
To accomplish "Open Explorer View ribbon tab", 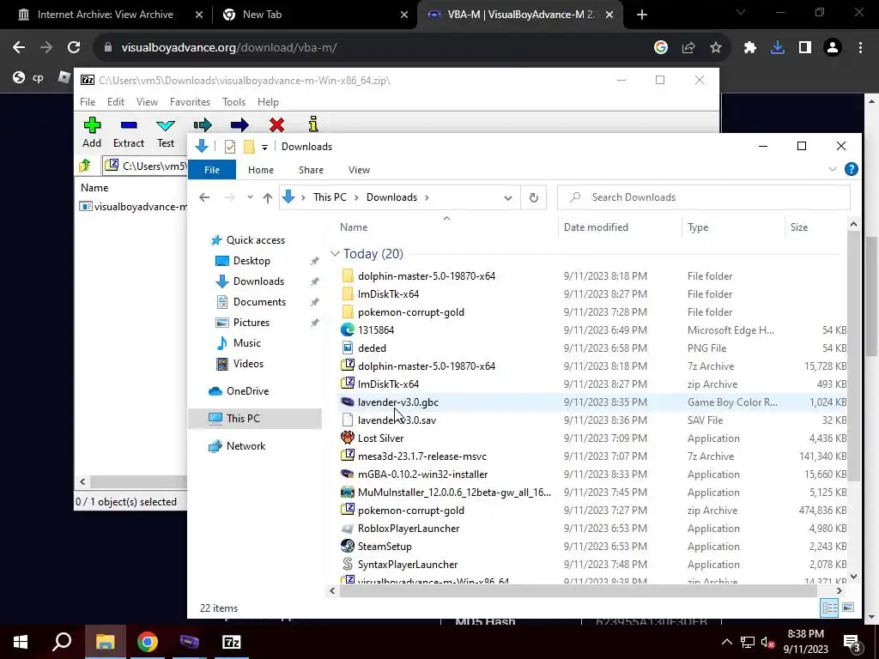I will pyautogui.click(x=359, y=170).
